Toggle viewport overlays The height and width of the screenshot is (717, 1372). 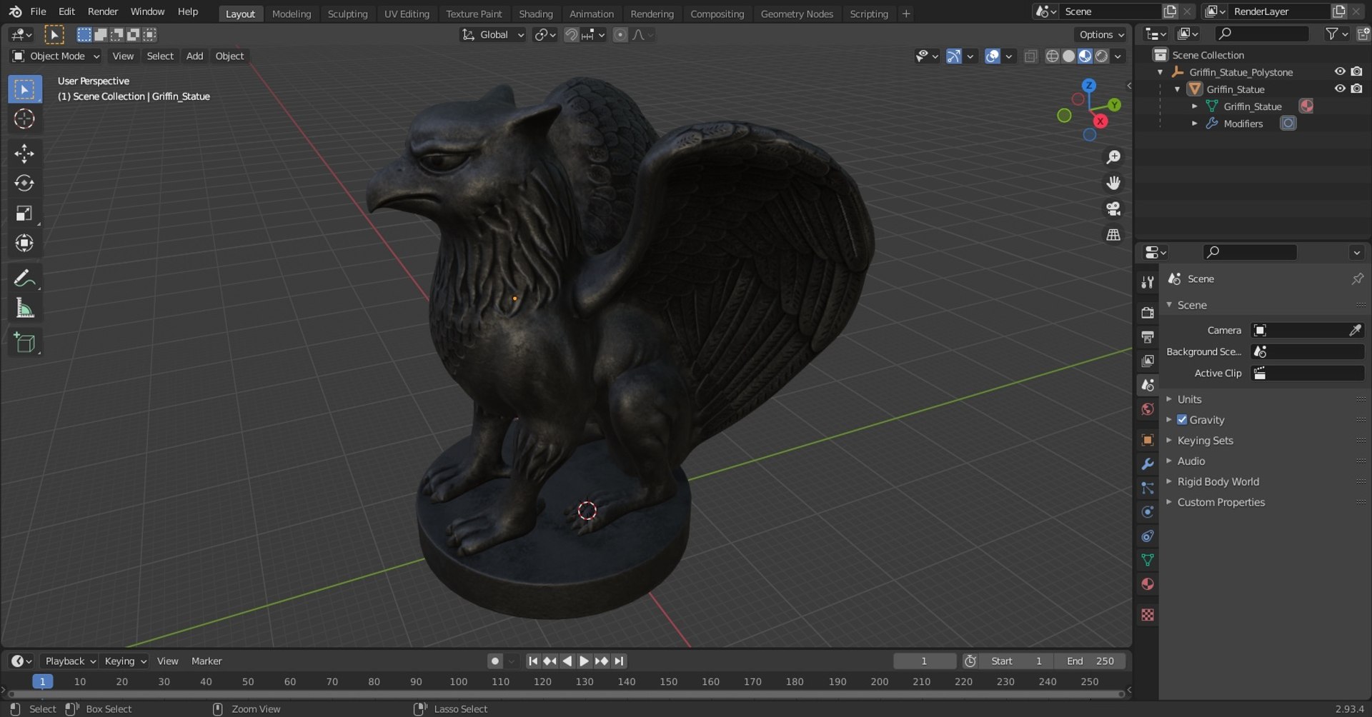click(x=993, y=56)
